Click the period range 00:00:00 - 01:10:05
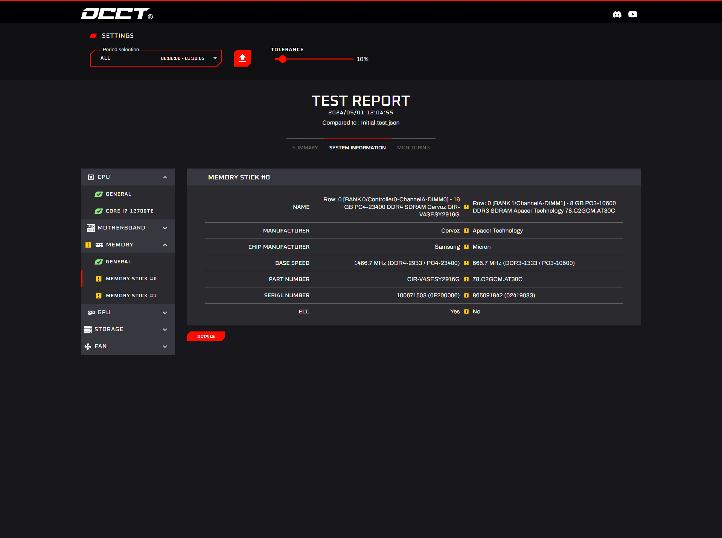The width and height of the screenshot is (722, 538). point(183,58)
